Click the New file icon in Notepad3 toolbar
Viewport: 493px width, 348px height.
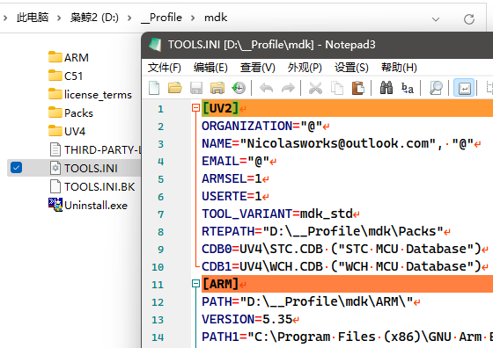coord(154,88)
